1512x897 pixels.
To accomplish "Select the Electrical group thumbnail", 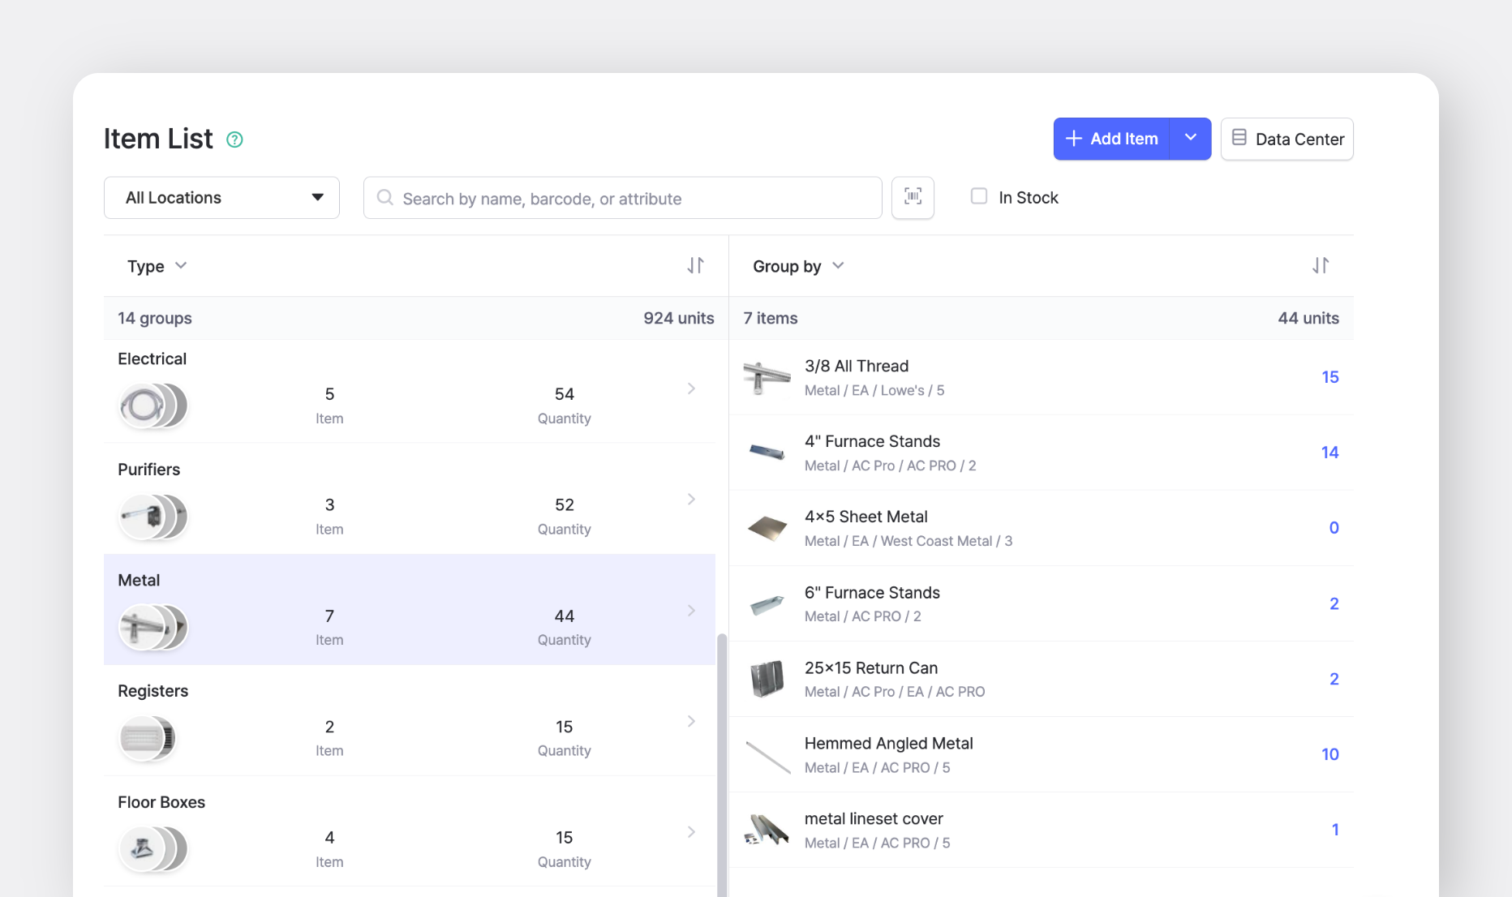I will pyautogui.click(x=153, y=406).
